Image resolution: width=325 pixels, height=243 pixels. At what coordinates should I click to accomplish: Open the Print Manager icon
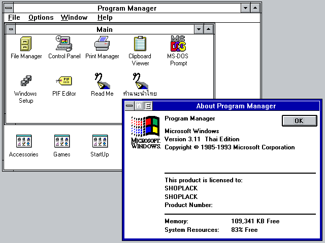pos(102,44)
